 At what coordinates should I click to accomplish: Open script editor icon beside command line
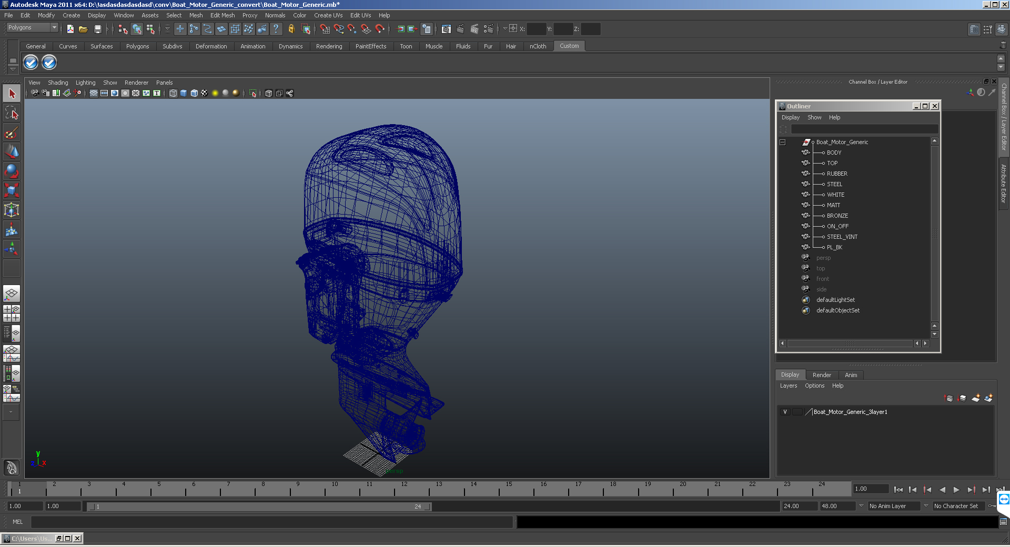[x=1003, y=522]
